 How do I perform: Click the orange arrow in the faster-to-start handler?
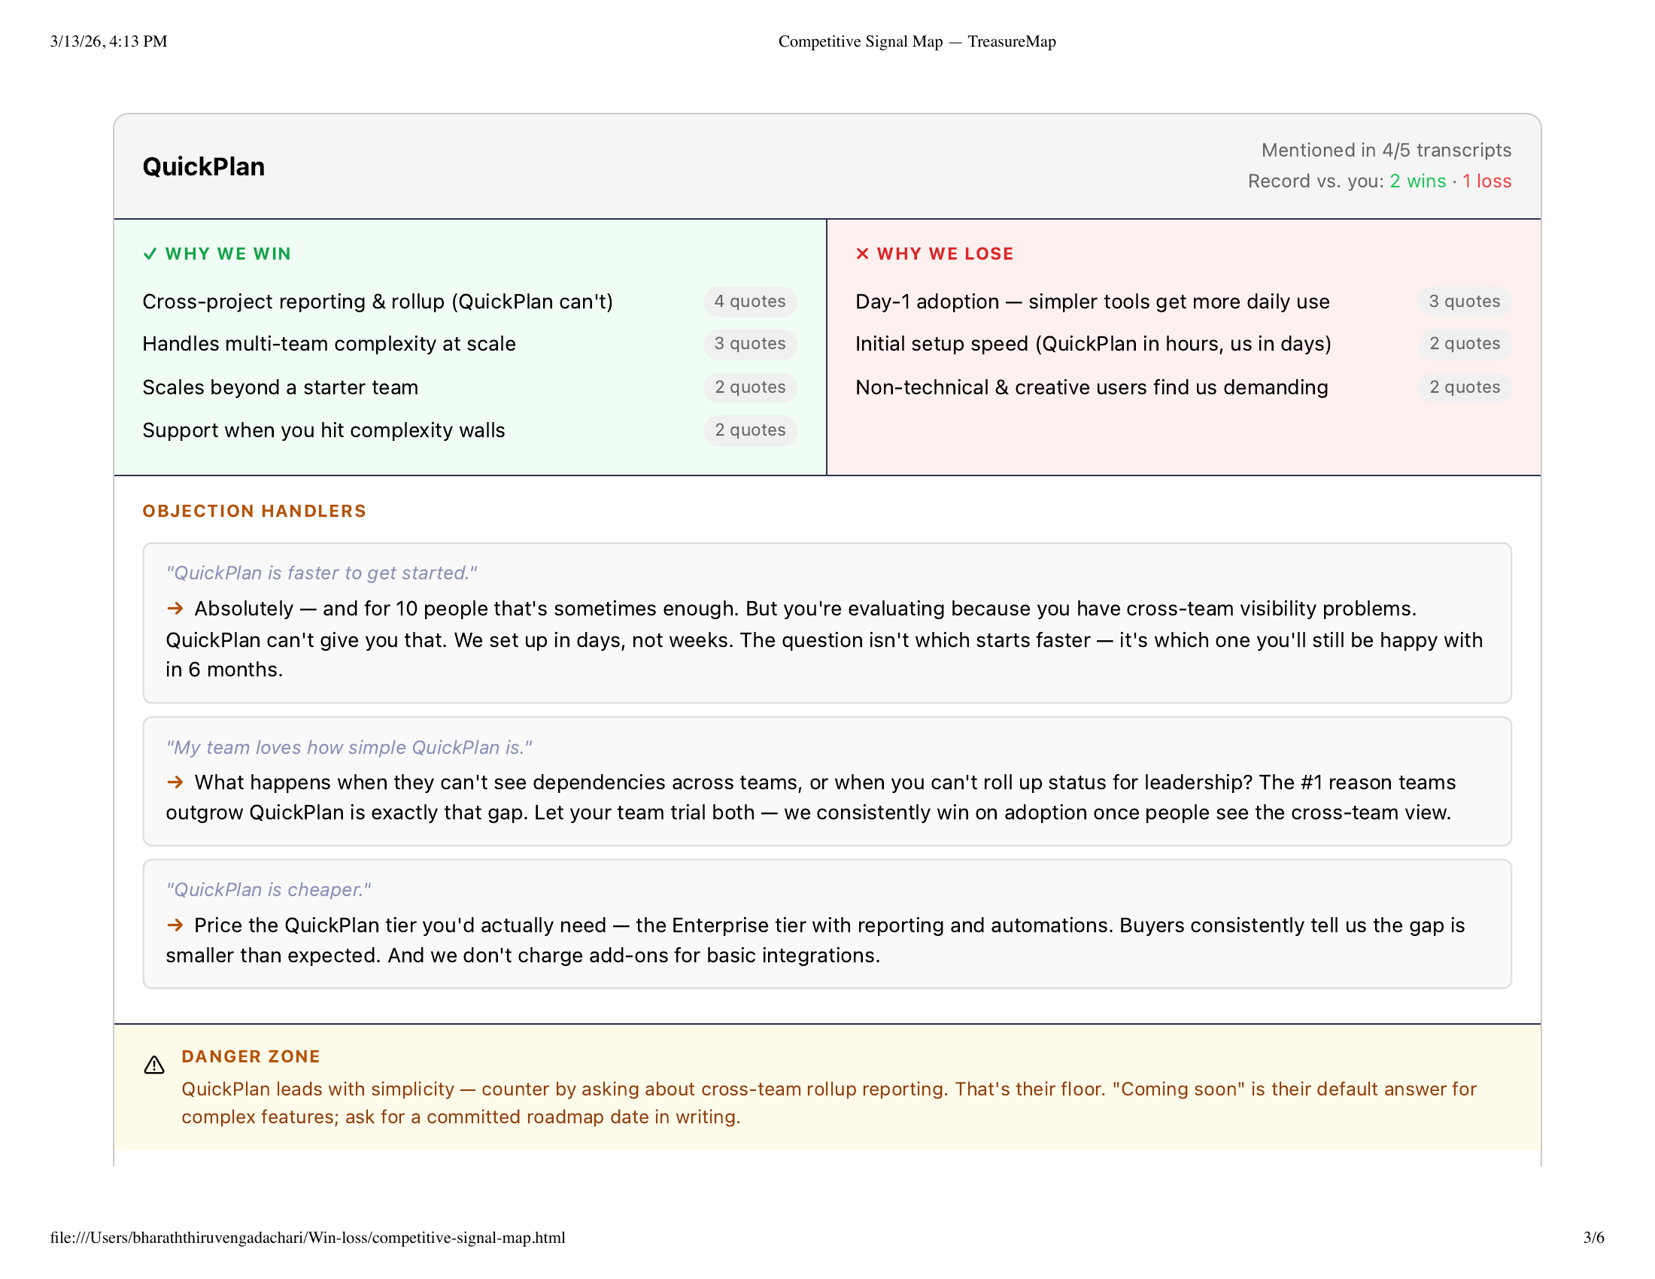pyautogui.click(x=175, y=609)
